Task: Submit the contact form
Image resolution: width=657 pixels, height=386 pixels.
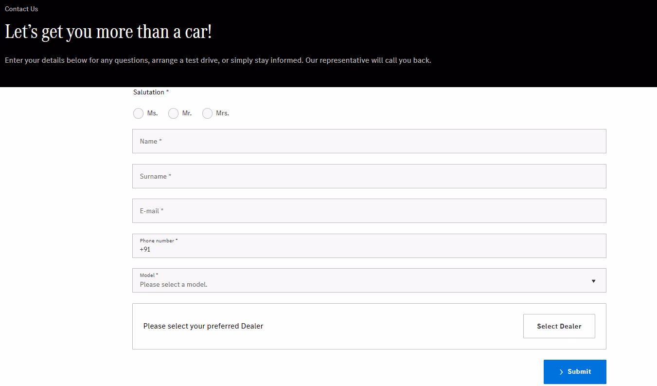Action: coord(575,372)
